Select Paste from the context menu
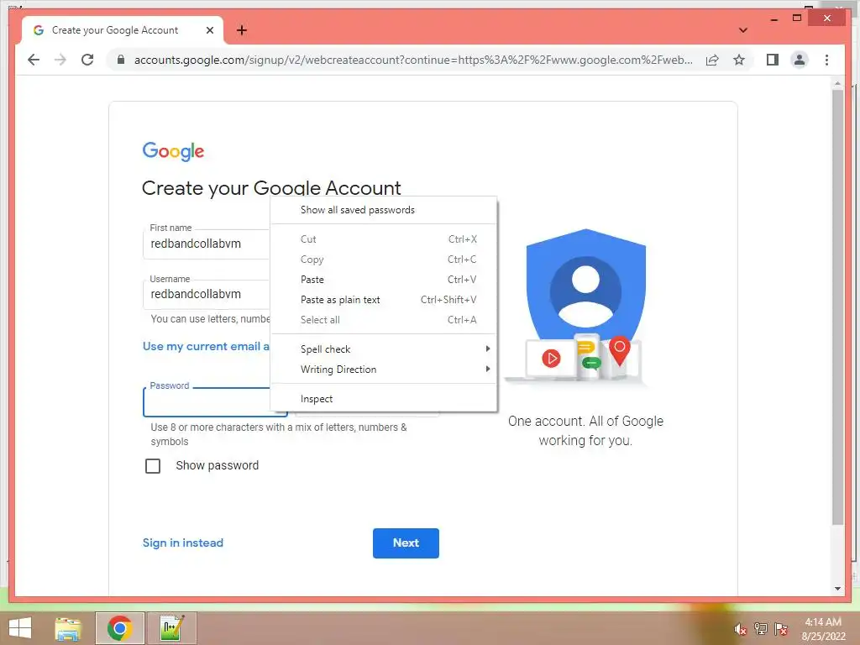 383,280
